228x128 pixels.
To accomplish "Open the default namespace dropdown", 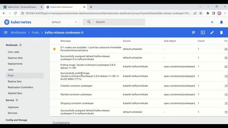I will tap(64, 22).
